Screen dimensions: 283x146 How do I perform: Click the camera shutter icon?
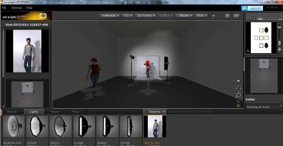(227, 16)
